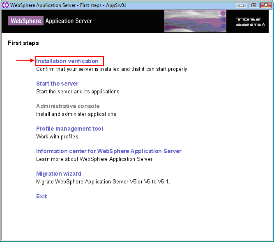
Task: Open the Installation verification link
Action: coord(67,61)
